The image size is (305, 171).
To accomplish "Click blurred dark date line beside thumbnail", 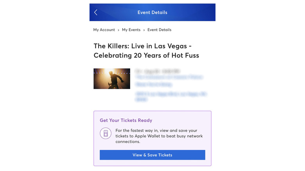I will coord(157,71).
